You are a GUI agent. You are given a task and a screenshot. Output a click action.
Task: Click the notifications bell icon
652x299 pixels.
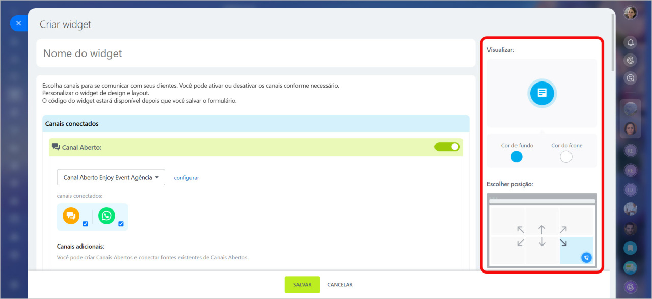point(631,43)
